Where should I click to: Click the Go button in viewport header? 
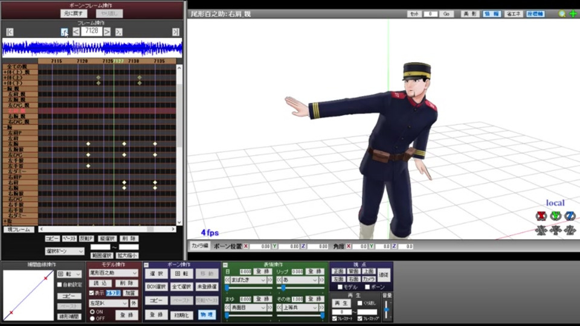click(x=446, y=14)
